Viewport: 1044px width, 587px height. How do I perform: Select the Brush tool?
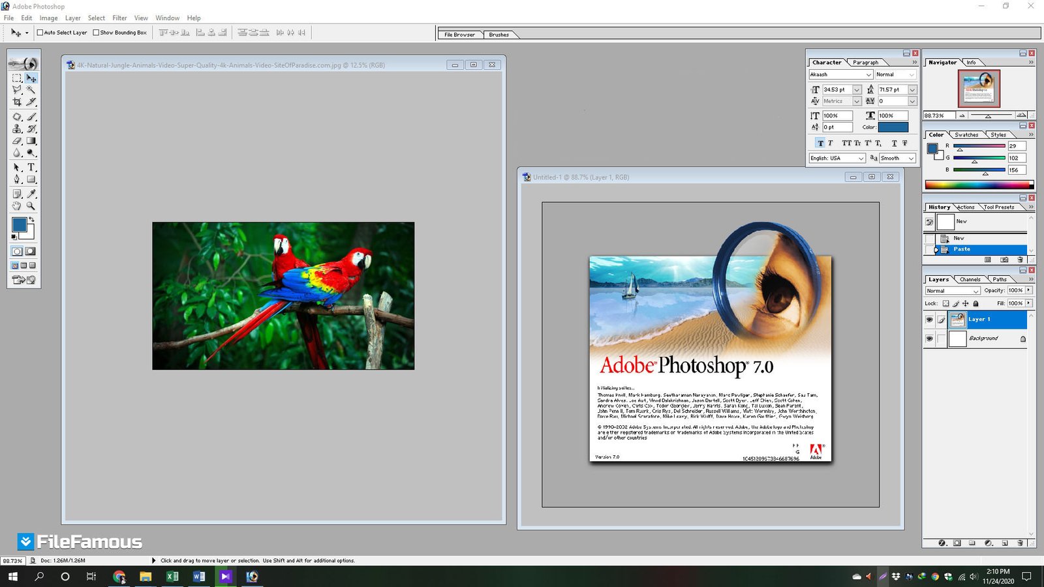pos(31,117)
